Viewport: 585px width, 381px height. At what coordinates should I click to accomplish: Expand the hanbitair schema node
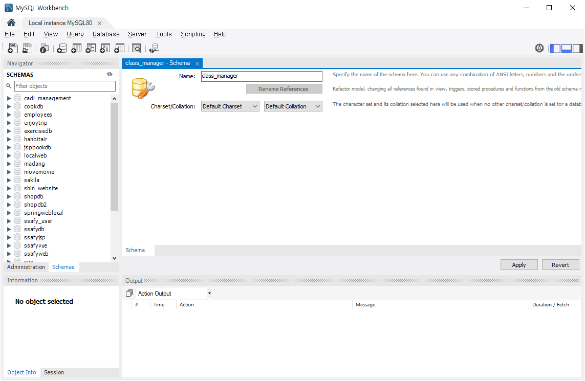point(9,139)
